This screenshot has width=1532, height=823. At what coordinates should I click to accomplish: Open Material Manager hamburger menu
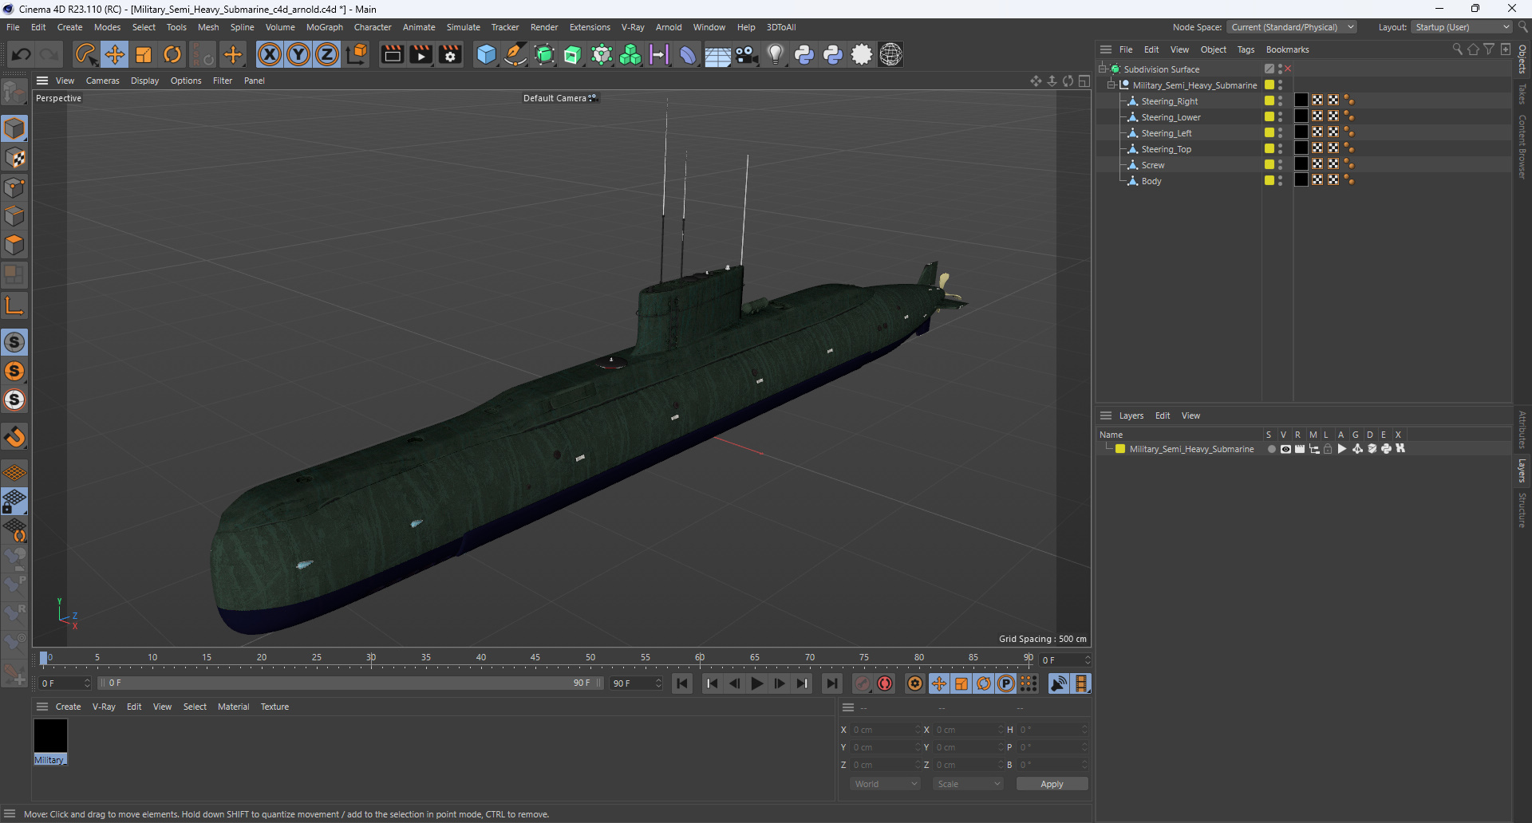tap(42, 707)
